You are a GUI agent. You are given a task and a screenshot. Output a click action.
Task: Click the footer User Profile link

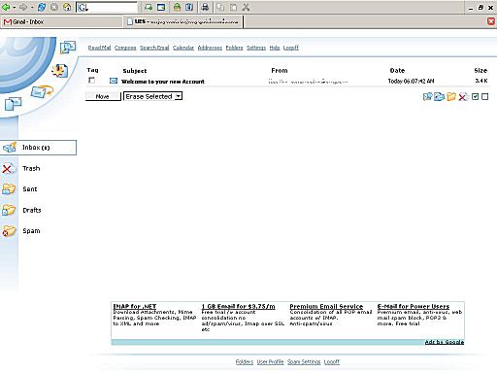(x=270, y=361)
